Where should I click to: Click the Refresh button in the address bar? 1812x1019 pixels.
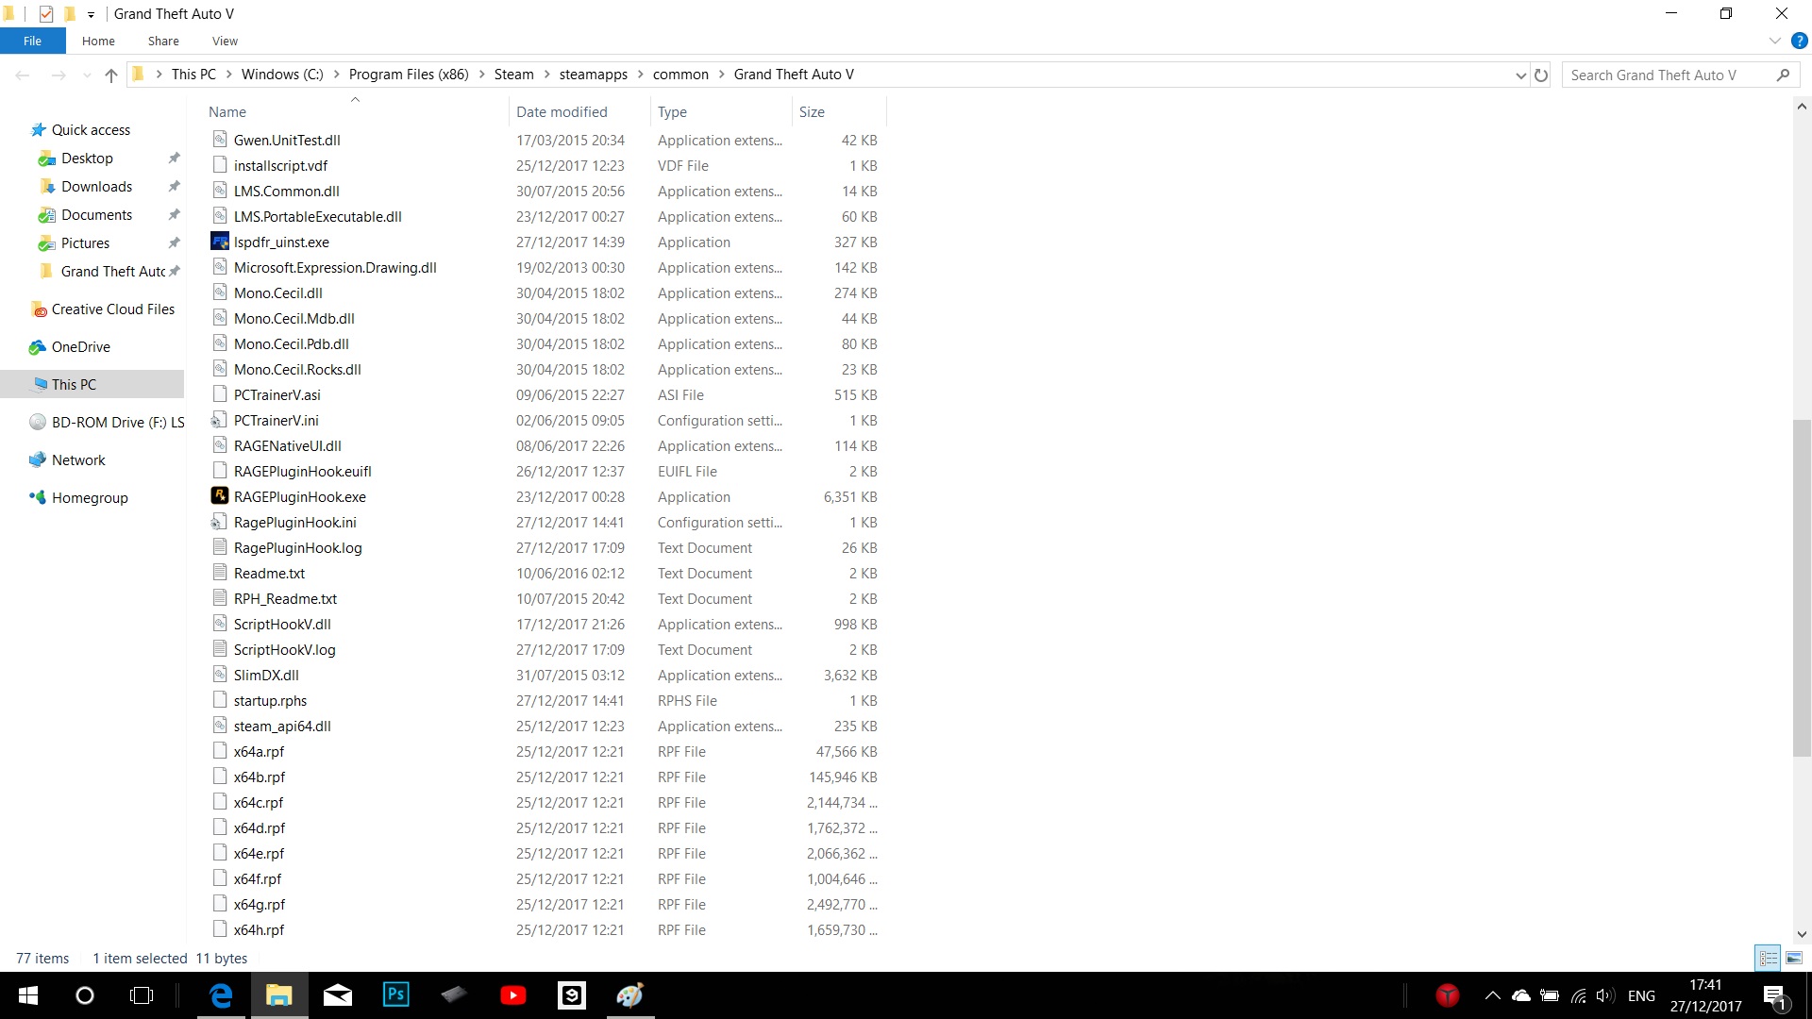coord(1541,75)
